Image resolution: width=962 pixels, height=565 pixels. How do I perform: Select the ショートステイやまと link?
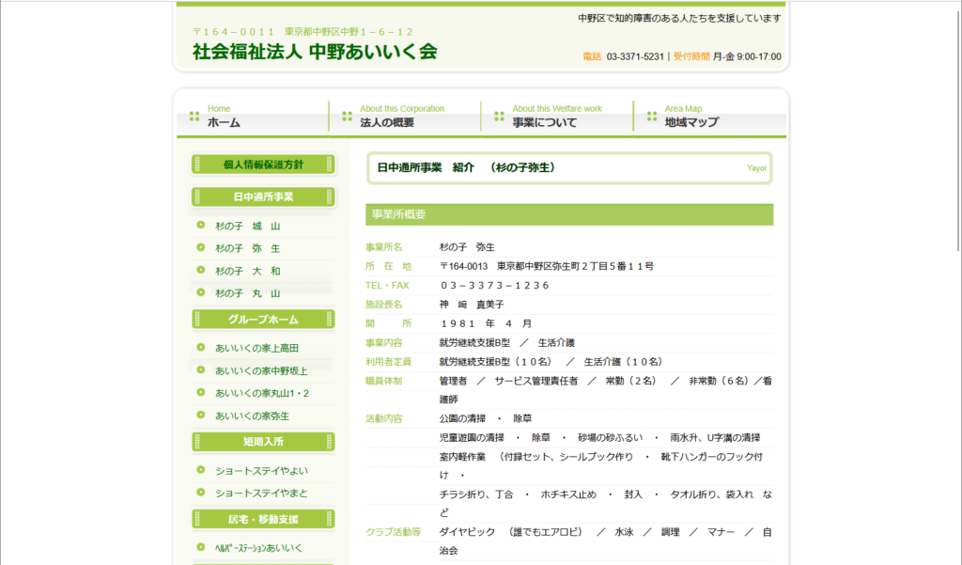point(261,493)
